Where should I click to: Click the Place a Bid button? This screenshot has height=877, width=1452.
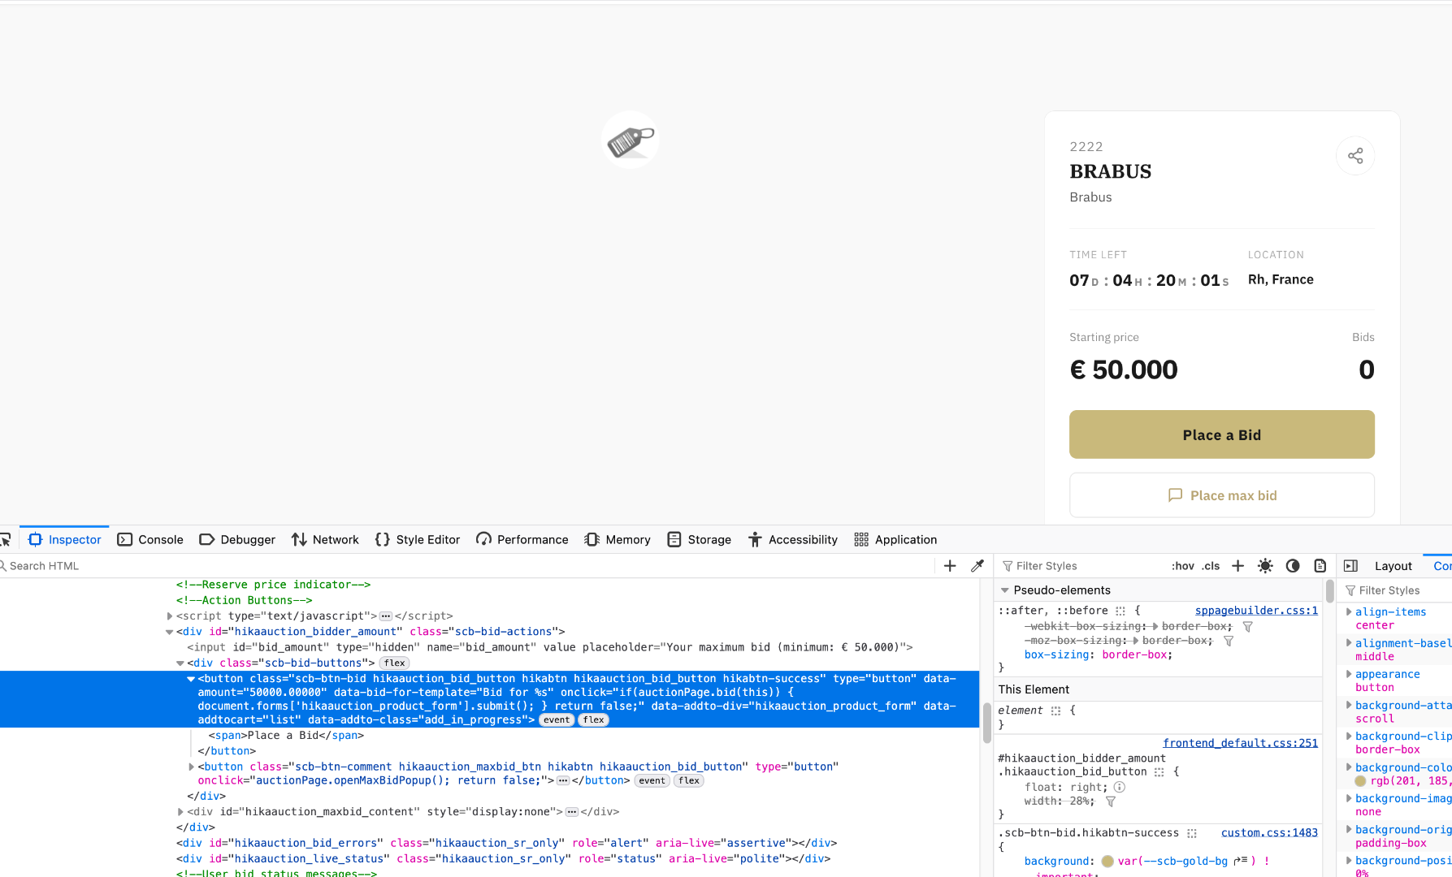tap(1221, 434)
